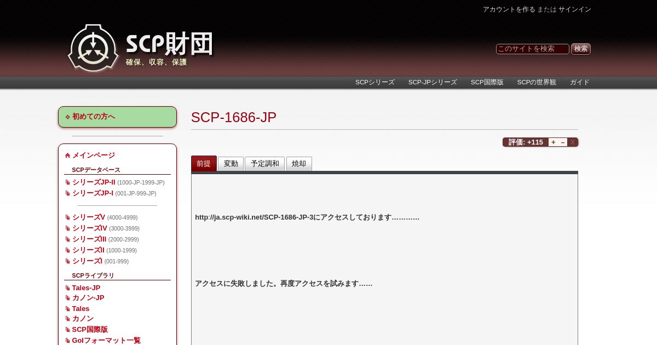Click サインイン link

[x=575, y=9]
